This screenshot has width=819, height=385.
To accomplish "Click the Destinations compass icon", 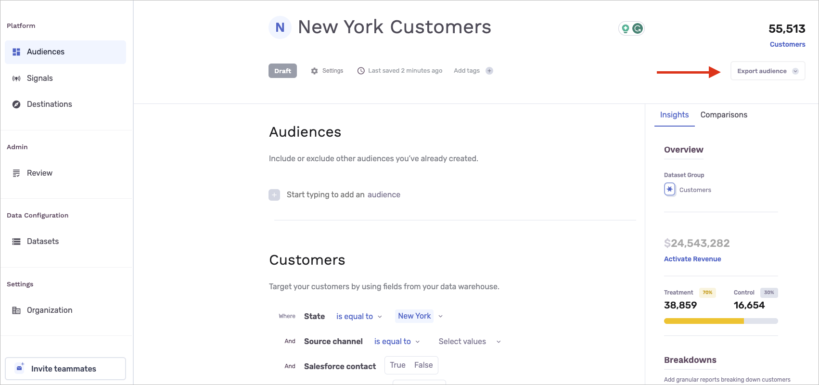I will coord(16,104).
